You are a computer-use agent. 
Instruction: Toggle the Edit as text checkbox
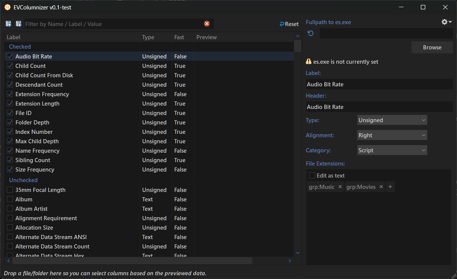coord(312,175)
